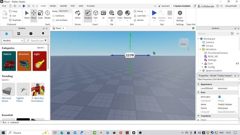Screen dimensions: 240x135
Task: Open Toolbox Marketplace tab
Action: tap(6, 33)
